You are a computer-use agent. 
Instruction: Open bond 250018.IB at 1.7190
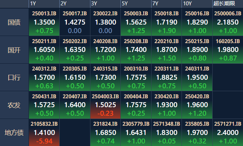tap(167, 22)
